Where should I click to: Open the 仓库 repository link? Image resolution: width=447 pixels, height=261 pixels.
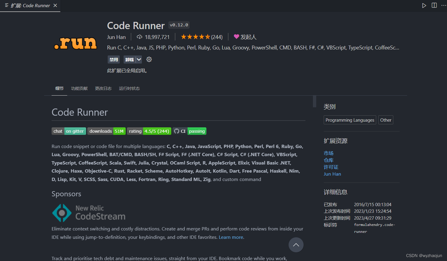click(x=328, y=160)
